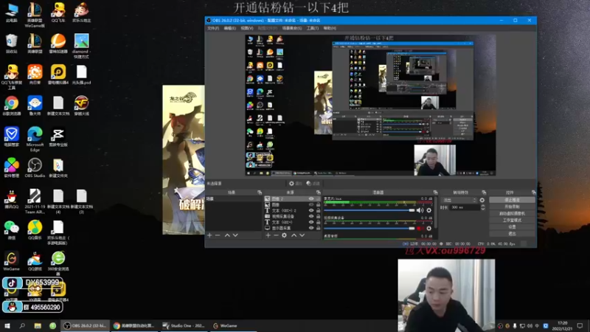
Task: Enable 工作室模式 studio mode button
Action: point(512,220)
